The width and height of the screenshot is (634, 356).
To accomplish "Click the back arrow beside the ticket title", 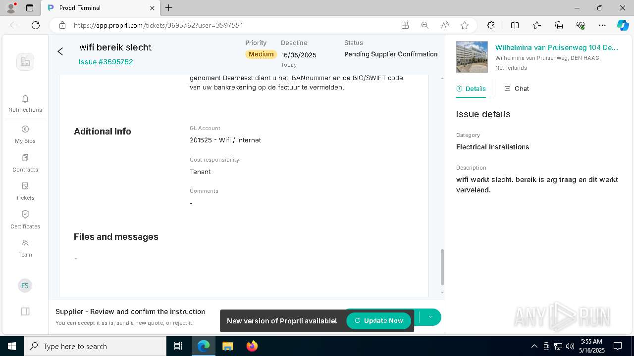I will 60,51.
